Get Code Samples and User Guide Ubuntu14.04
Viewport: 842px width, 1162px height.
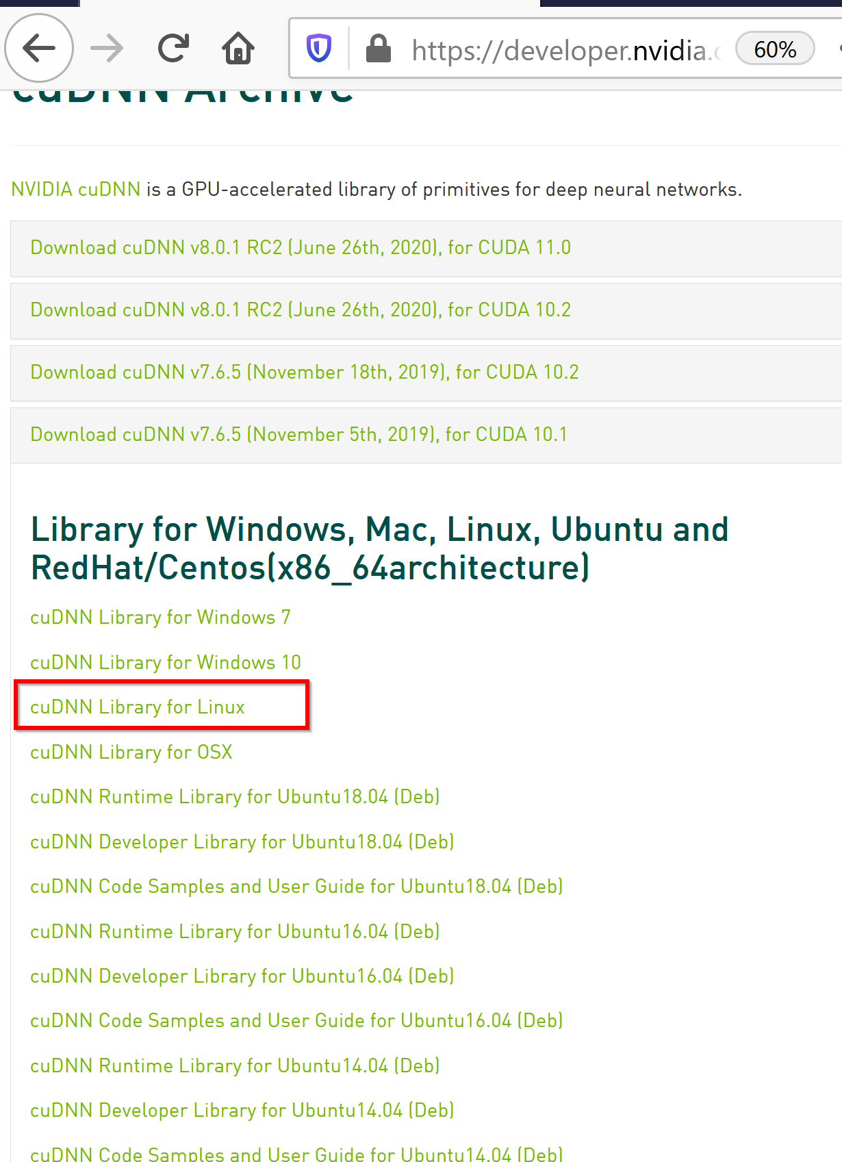(296, 1154)
